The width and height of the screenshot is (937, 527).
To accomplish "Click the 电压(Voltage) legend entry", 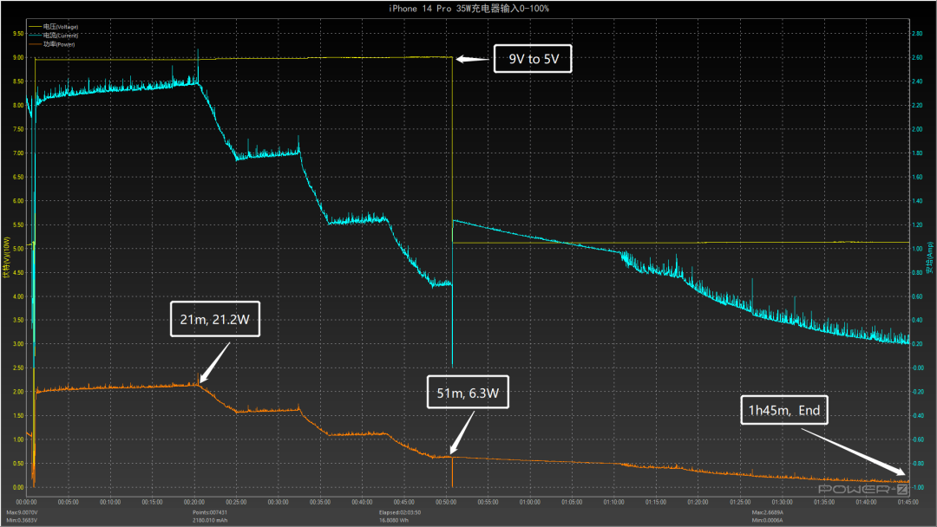I will click(54, 27).
